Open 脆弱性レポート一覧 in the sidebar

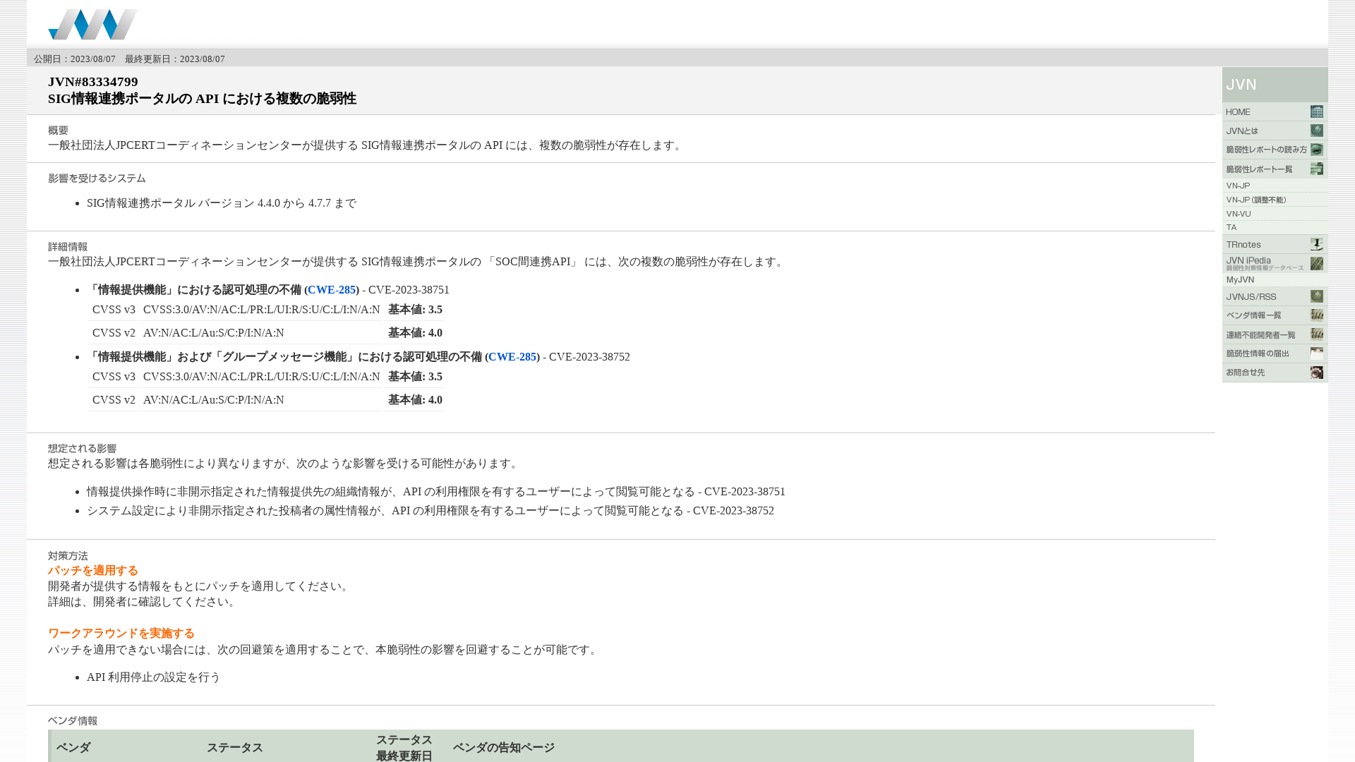[1275, 169]
